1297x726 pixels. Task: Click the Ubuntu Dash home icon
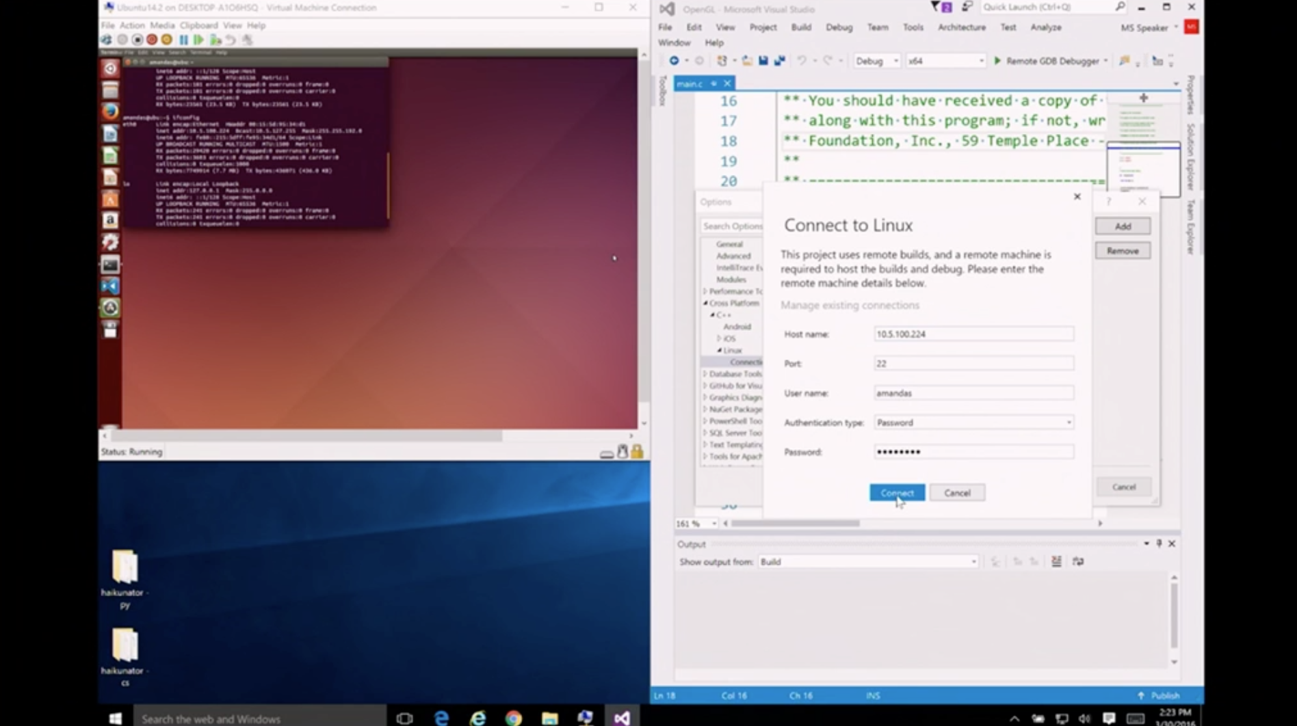110,68
